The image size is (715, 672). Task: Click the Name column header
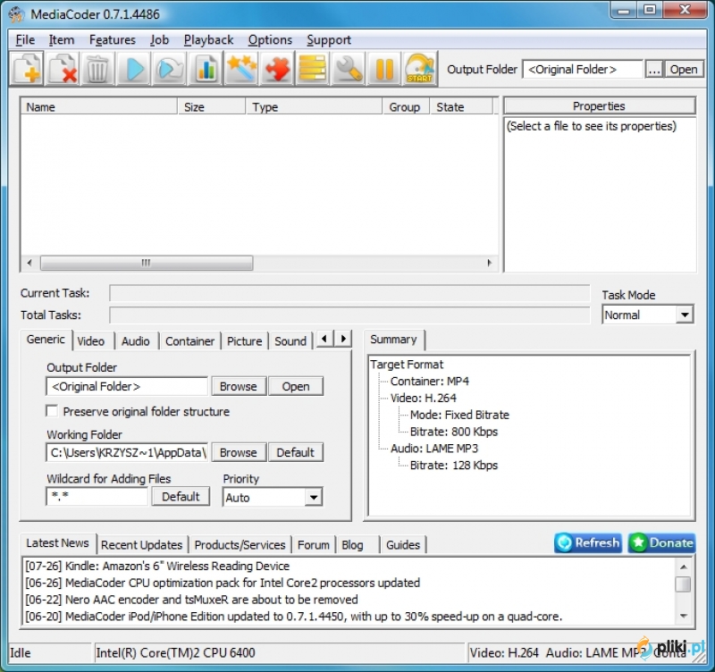pyautogui.click(x=99, y=106)
